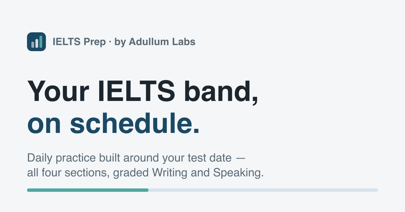Click the IELTS Prep bar-chart logo icon
The height and width of the screenshot is (212, 405).
tap(36, 42)
